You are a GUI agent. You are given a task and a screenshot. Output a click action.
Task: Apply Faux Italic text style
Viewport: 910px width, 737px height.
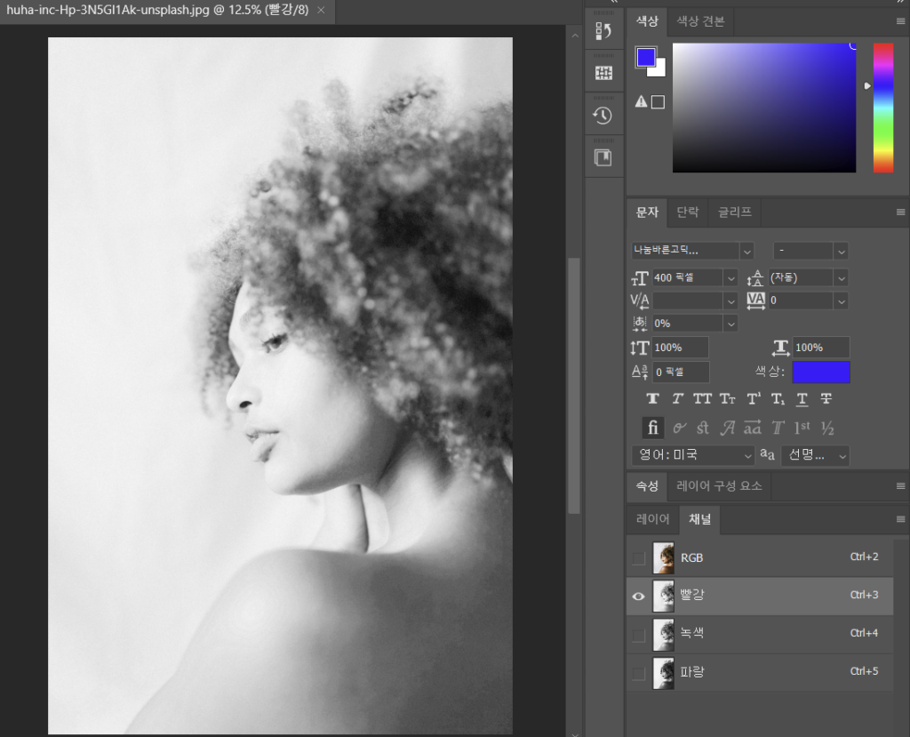[677, 399]
